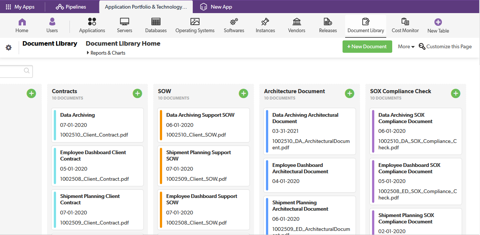Viewport: 480px width, 235px height.
Task: Click the New Document button
Action: (x=367, y=46)
